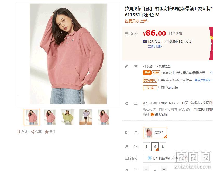Open the 降价通知 price alert link

point(175,34)
